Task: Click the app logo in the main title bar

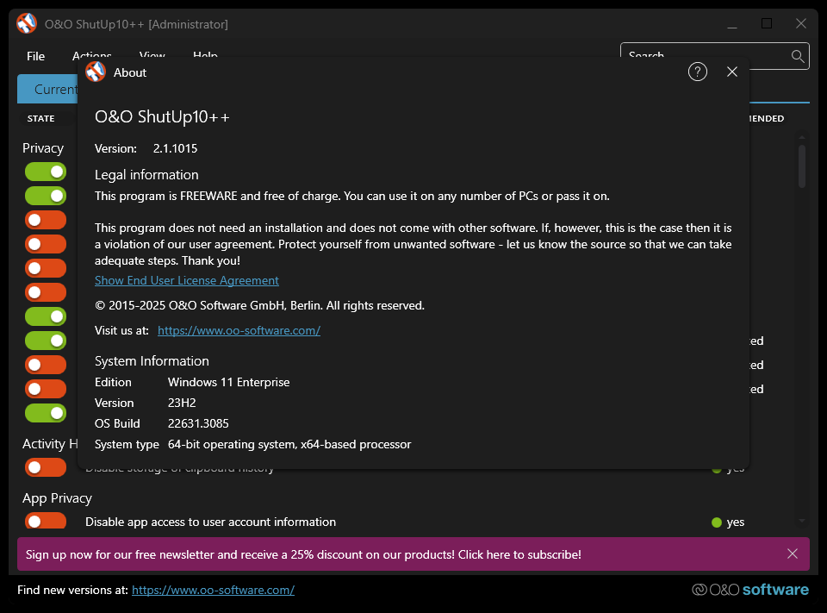Action: pyautogui.click(x=27, y=23)
